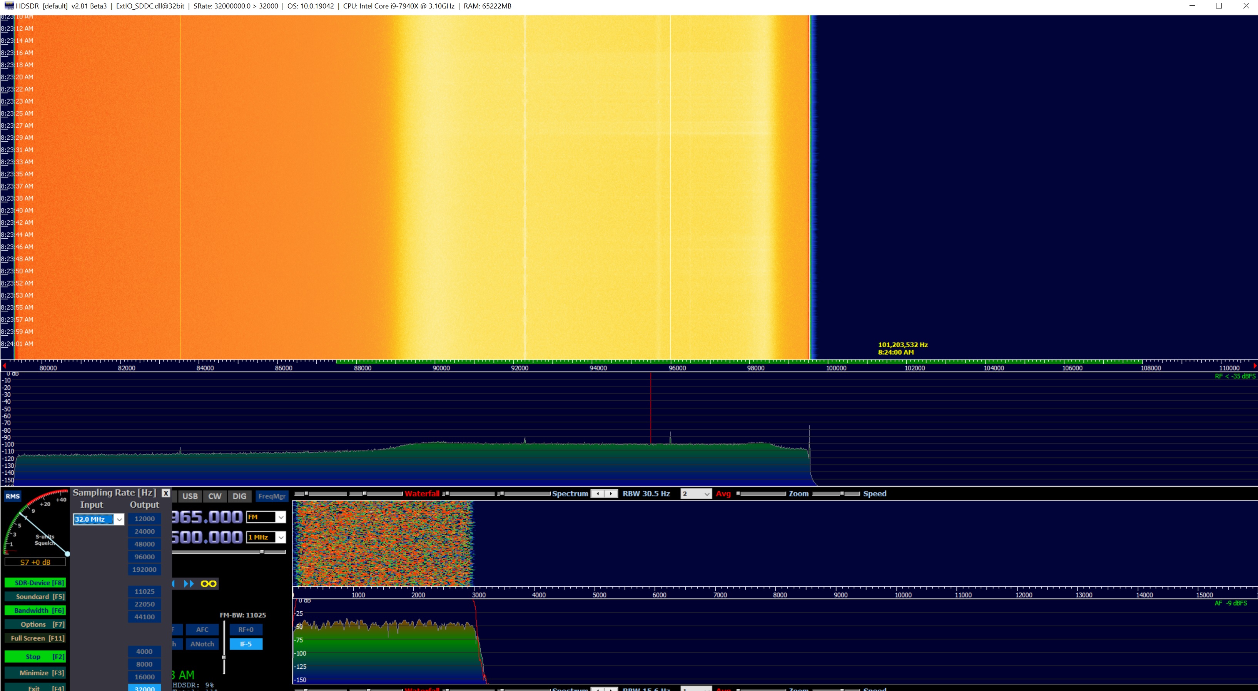Click the RMS meter mode icon
The height and width of the screenshot is (691, 1258).
(13, 496)
